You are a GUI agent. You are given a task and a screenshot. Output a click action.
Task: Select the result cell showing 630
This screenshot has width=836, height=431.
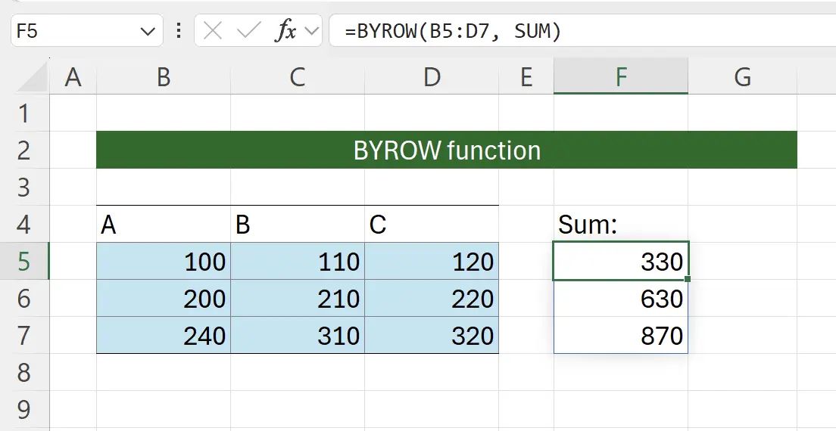point(621,298)
